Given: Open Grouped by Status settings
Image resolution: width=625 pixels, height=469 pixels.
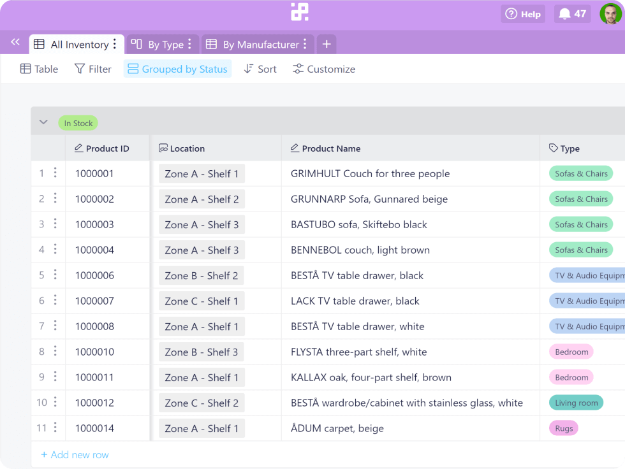Looking at the screenshot, I should pyautogui.click(x=177, y=69).
